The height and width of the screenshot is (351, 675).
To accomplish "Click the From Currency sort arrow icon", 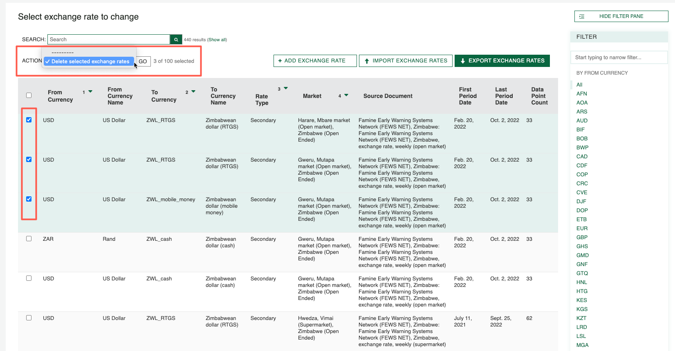I will coord(90,92).
